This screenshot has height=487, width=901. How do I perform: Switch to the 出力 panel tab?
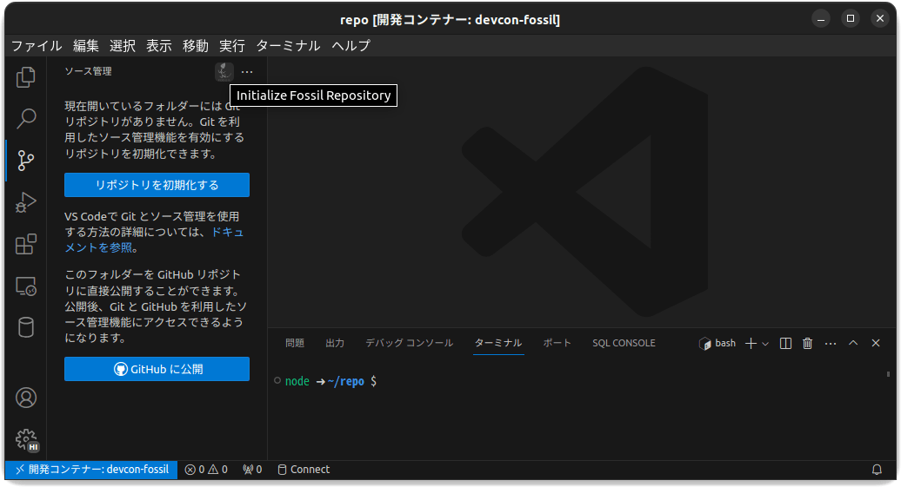tap(335, 343)
